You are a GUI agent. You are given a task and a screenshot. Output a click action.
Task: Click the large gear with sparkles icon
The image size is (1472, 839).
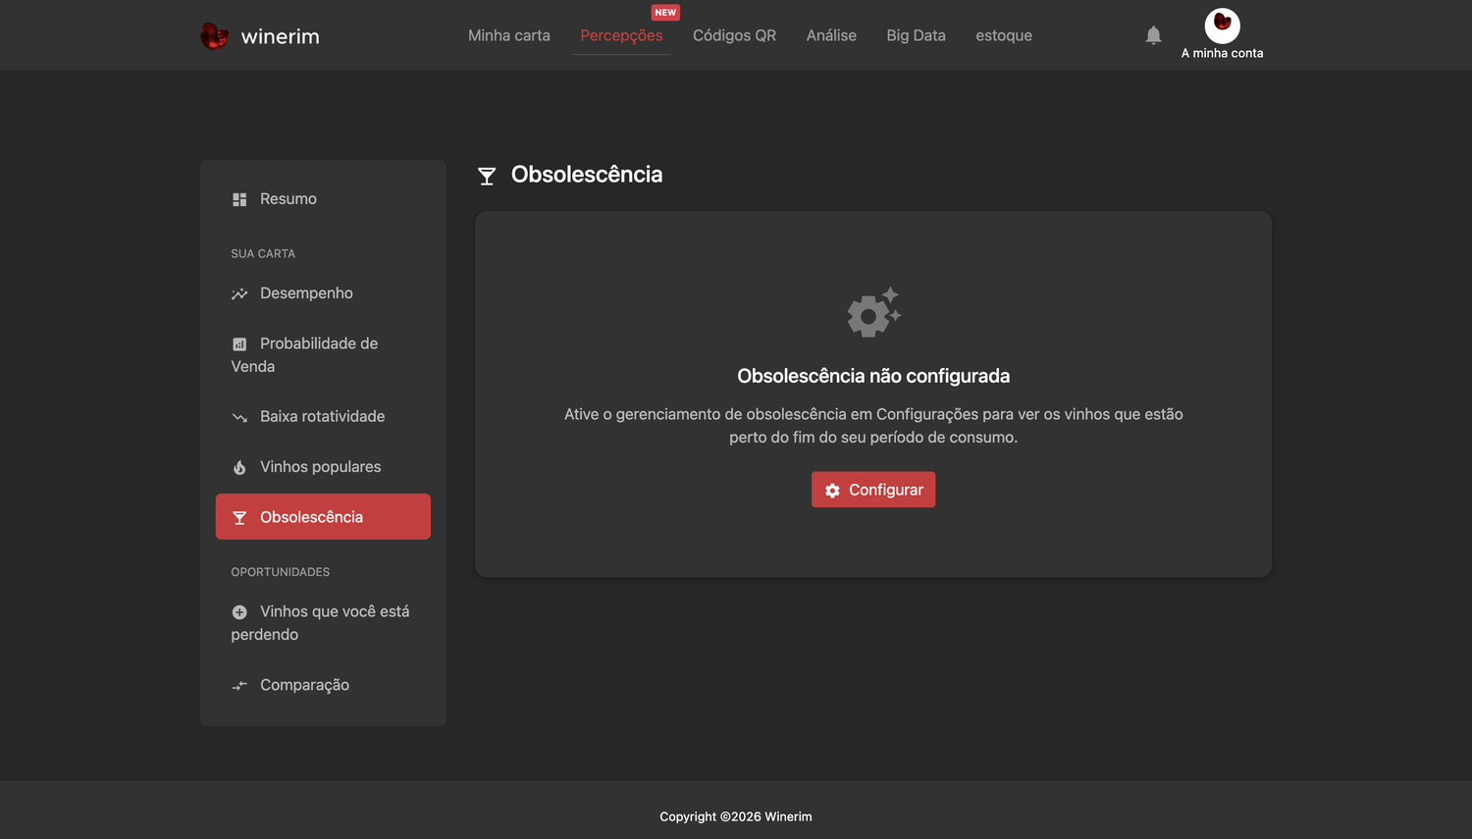pos(873,312)
